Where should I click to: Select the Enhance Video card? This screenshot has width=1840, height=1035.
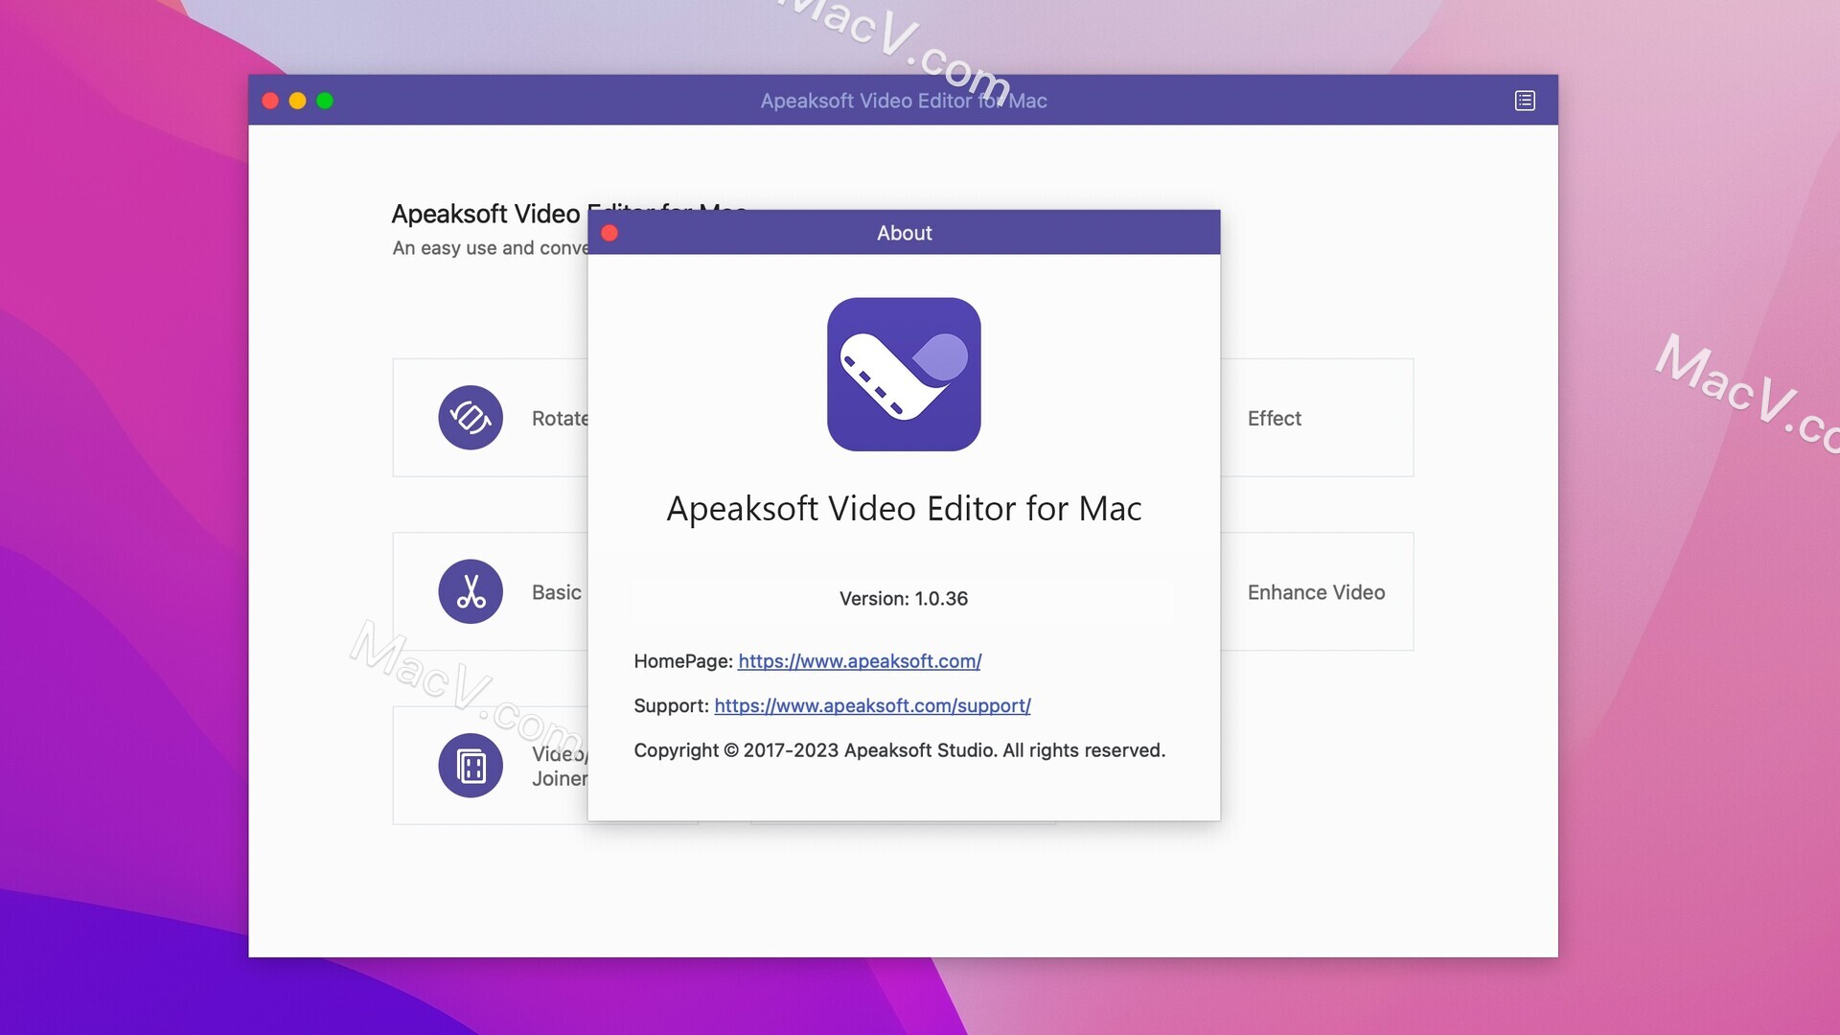point(1317,591)
